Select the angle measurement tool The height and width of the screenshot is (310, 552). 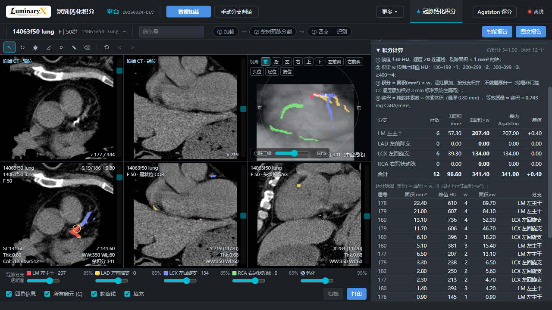(x=48, y=47)
